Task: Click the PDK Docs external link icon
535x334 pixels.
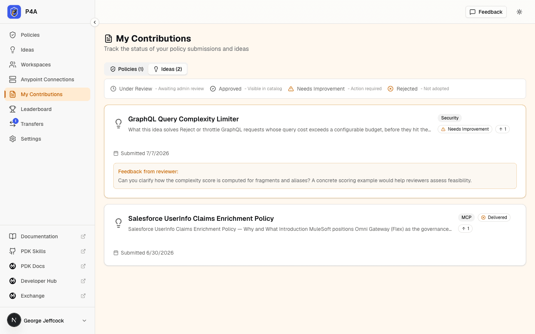Action: (83, 266)
